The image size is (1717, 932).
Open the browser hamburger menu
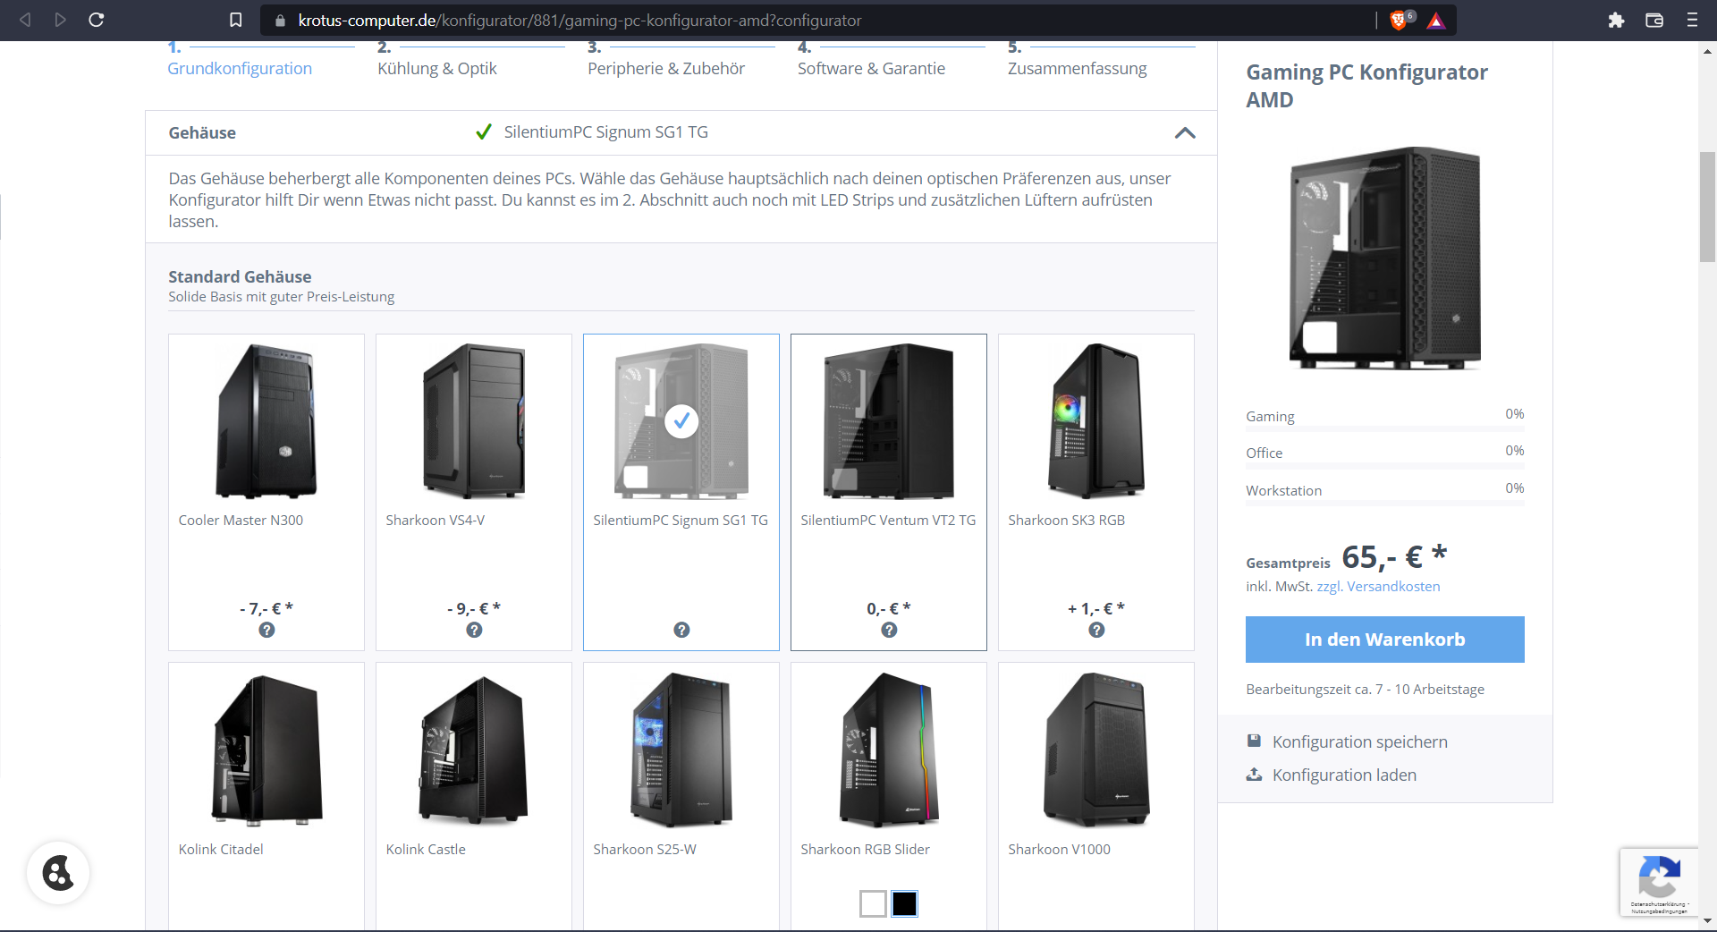click(x=1692, y=20)
